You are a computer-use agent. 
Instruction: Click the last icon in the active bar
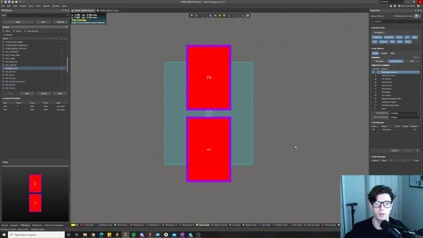(x=247, y=16)
